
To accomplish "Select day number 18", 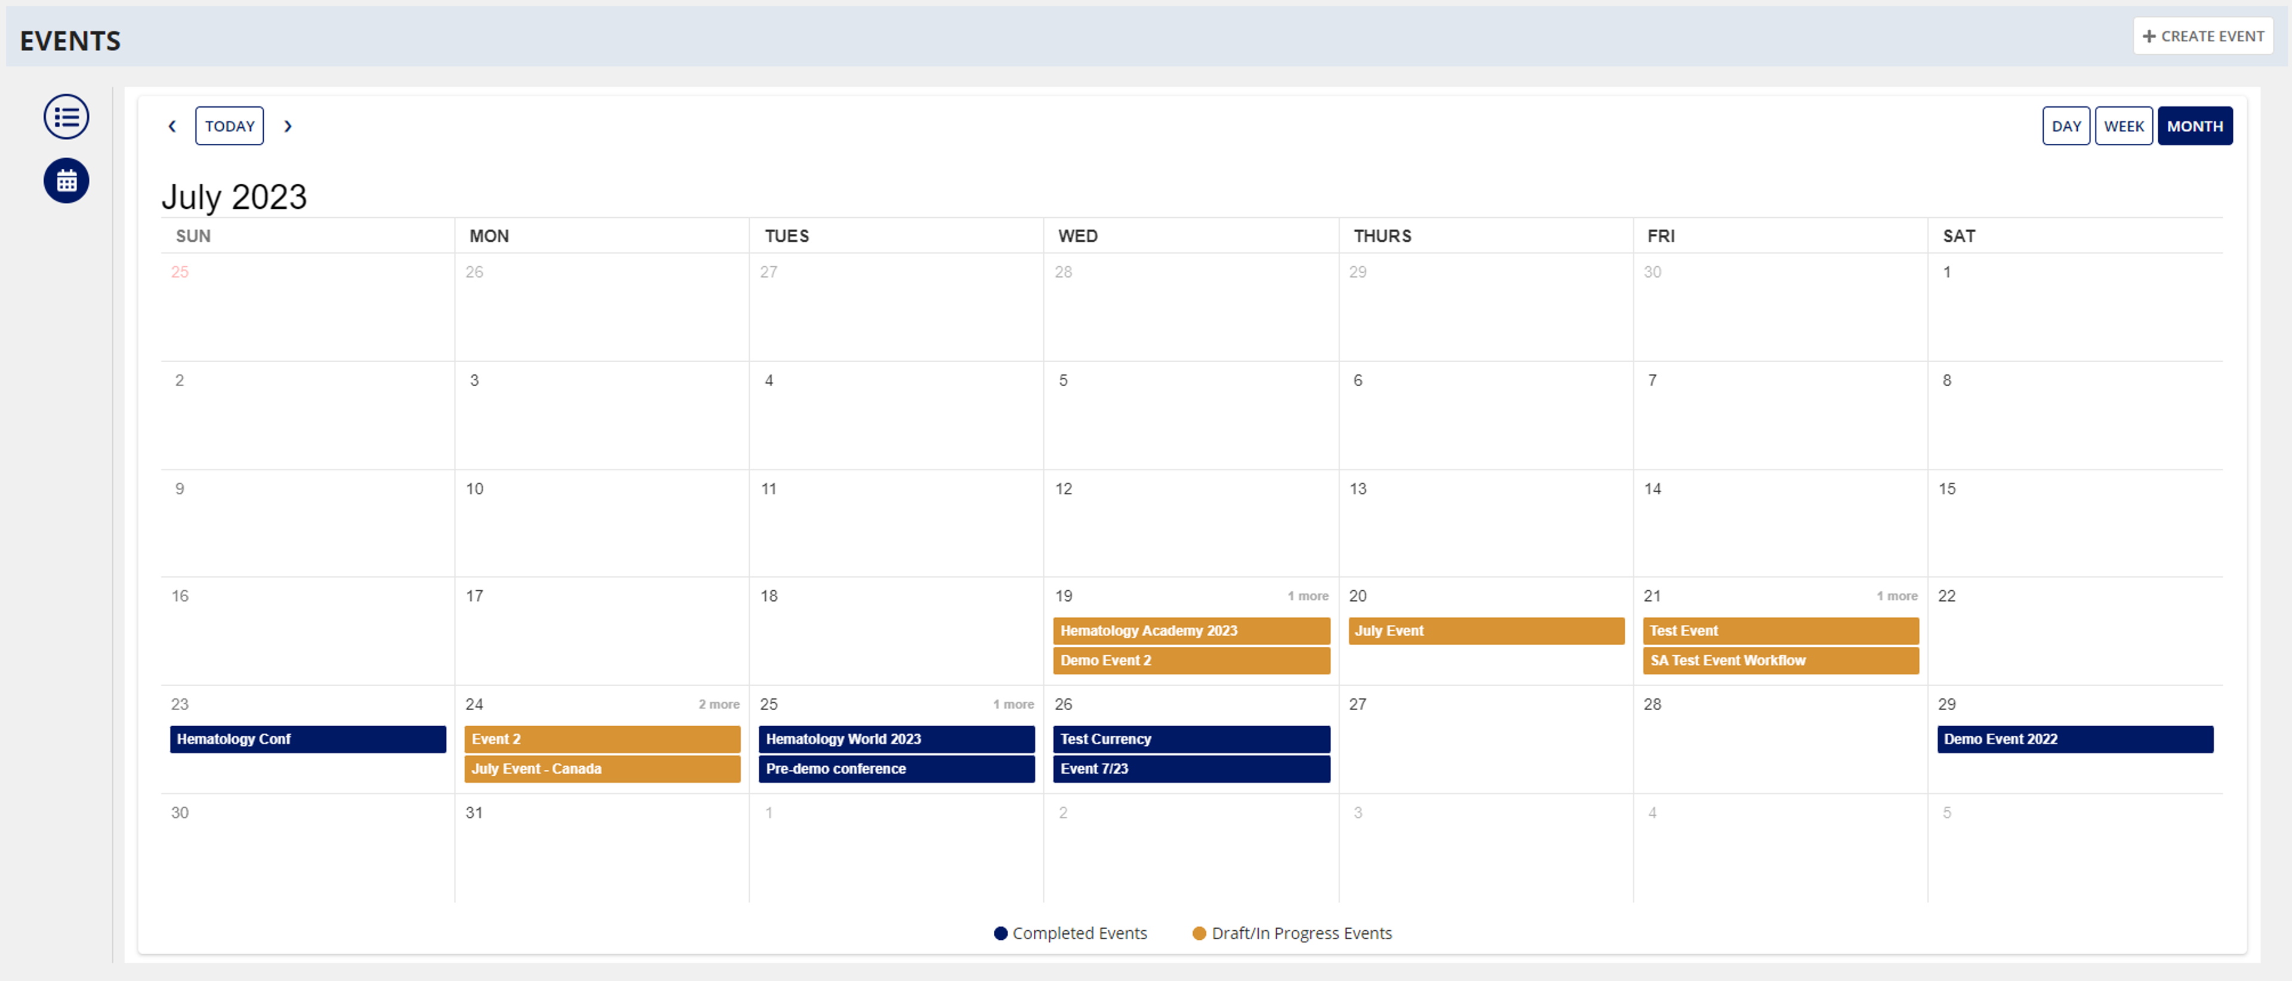I will (x=769, y=596).
